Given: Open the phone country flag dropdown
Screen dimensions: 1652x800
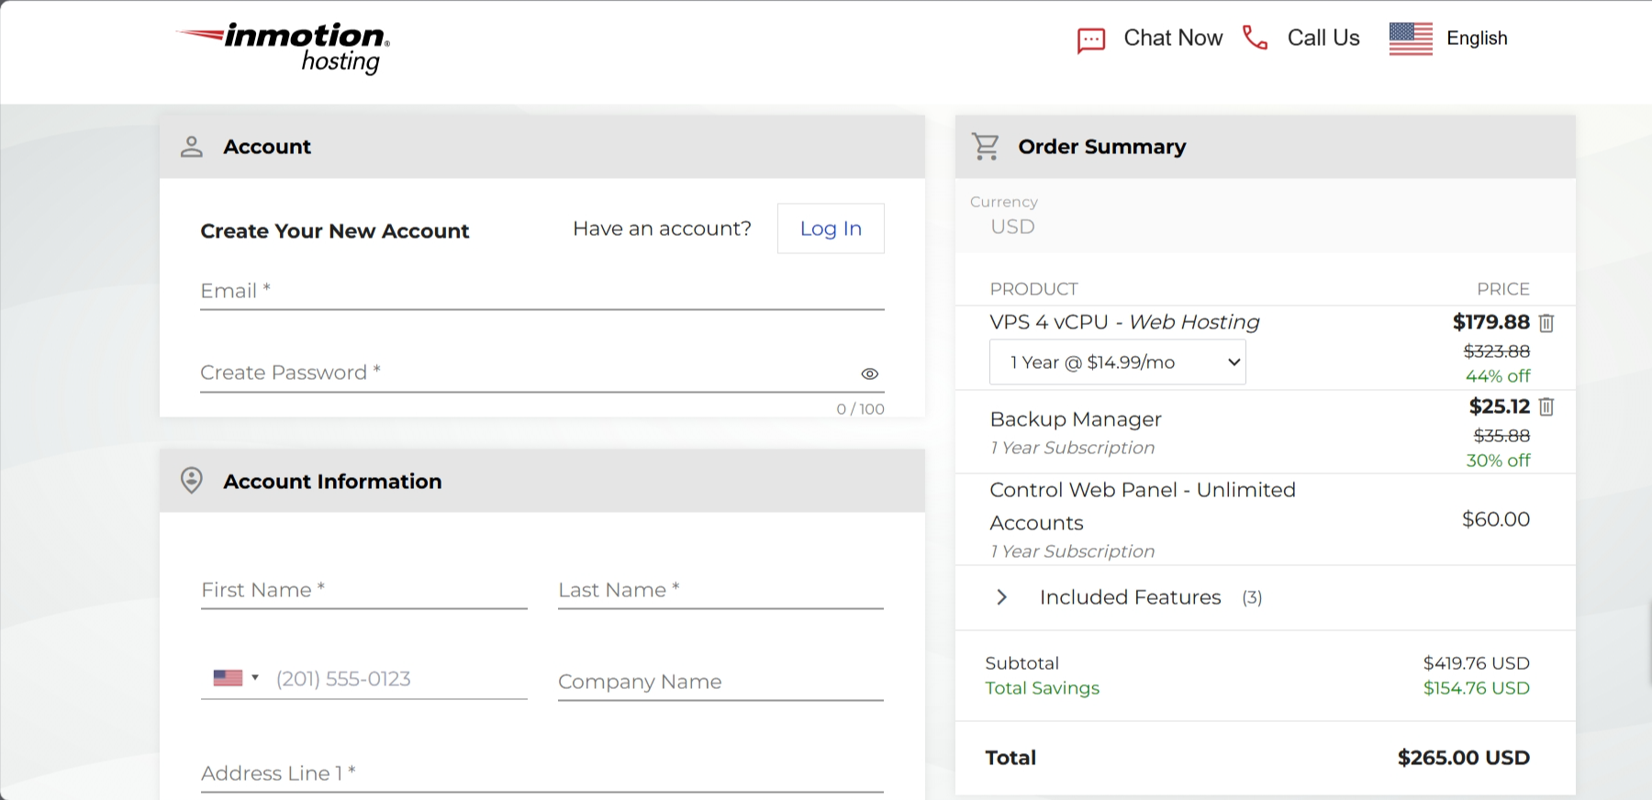Looking at the screenshot, I should click(x=236, y=678).
